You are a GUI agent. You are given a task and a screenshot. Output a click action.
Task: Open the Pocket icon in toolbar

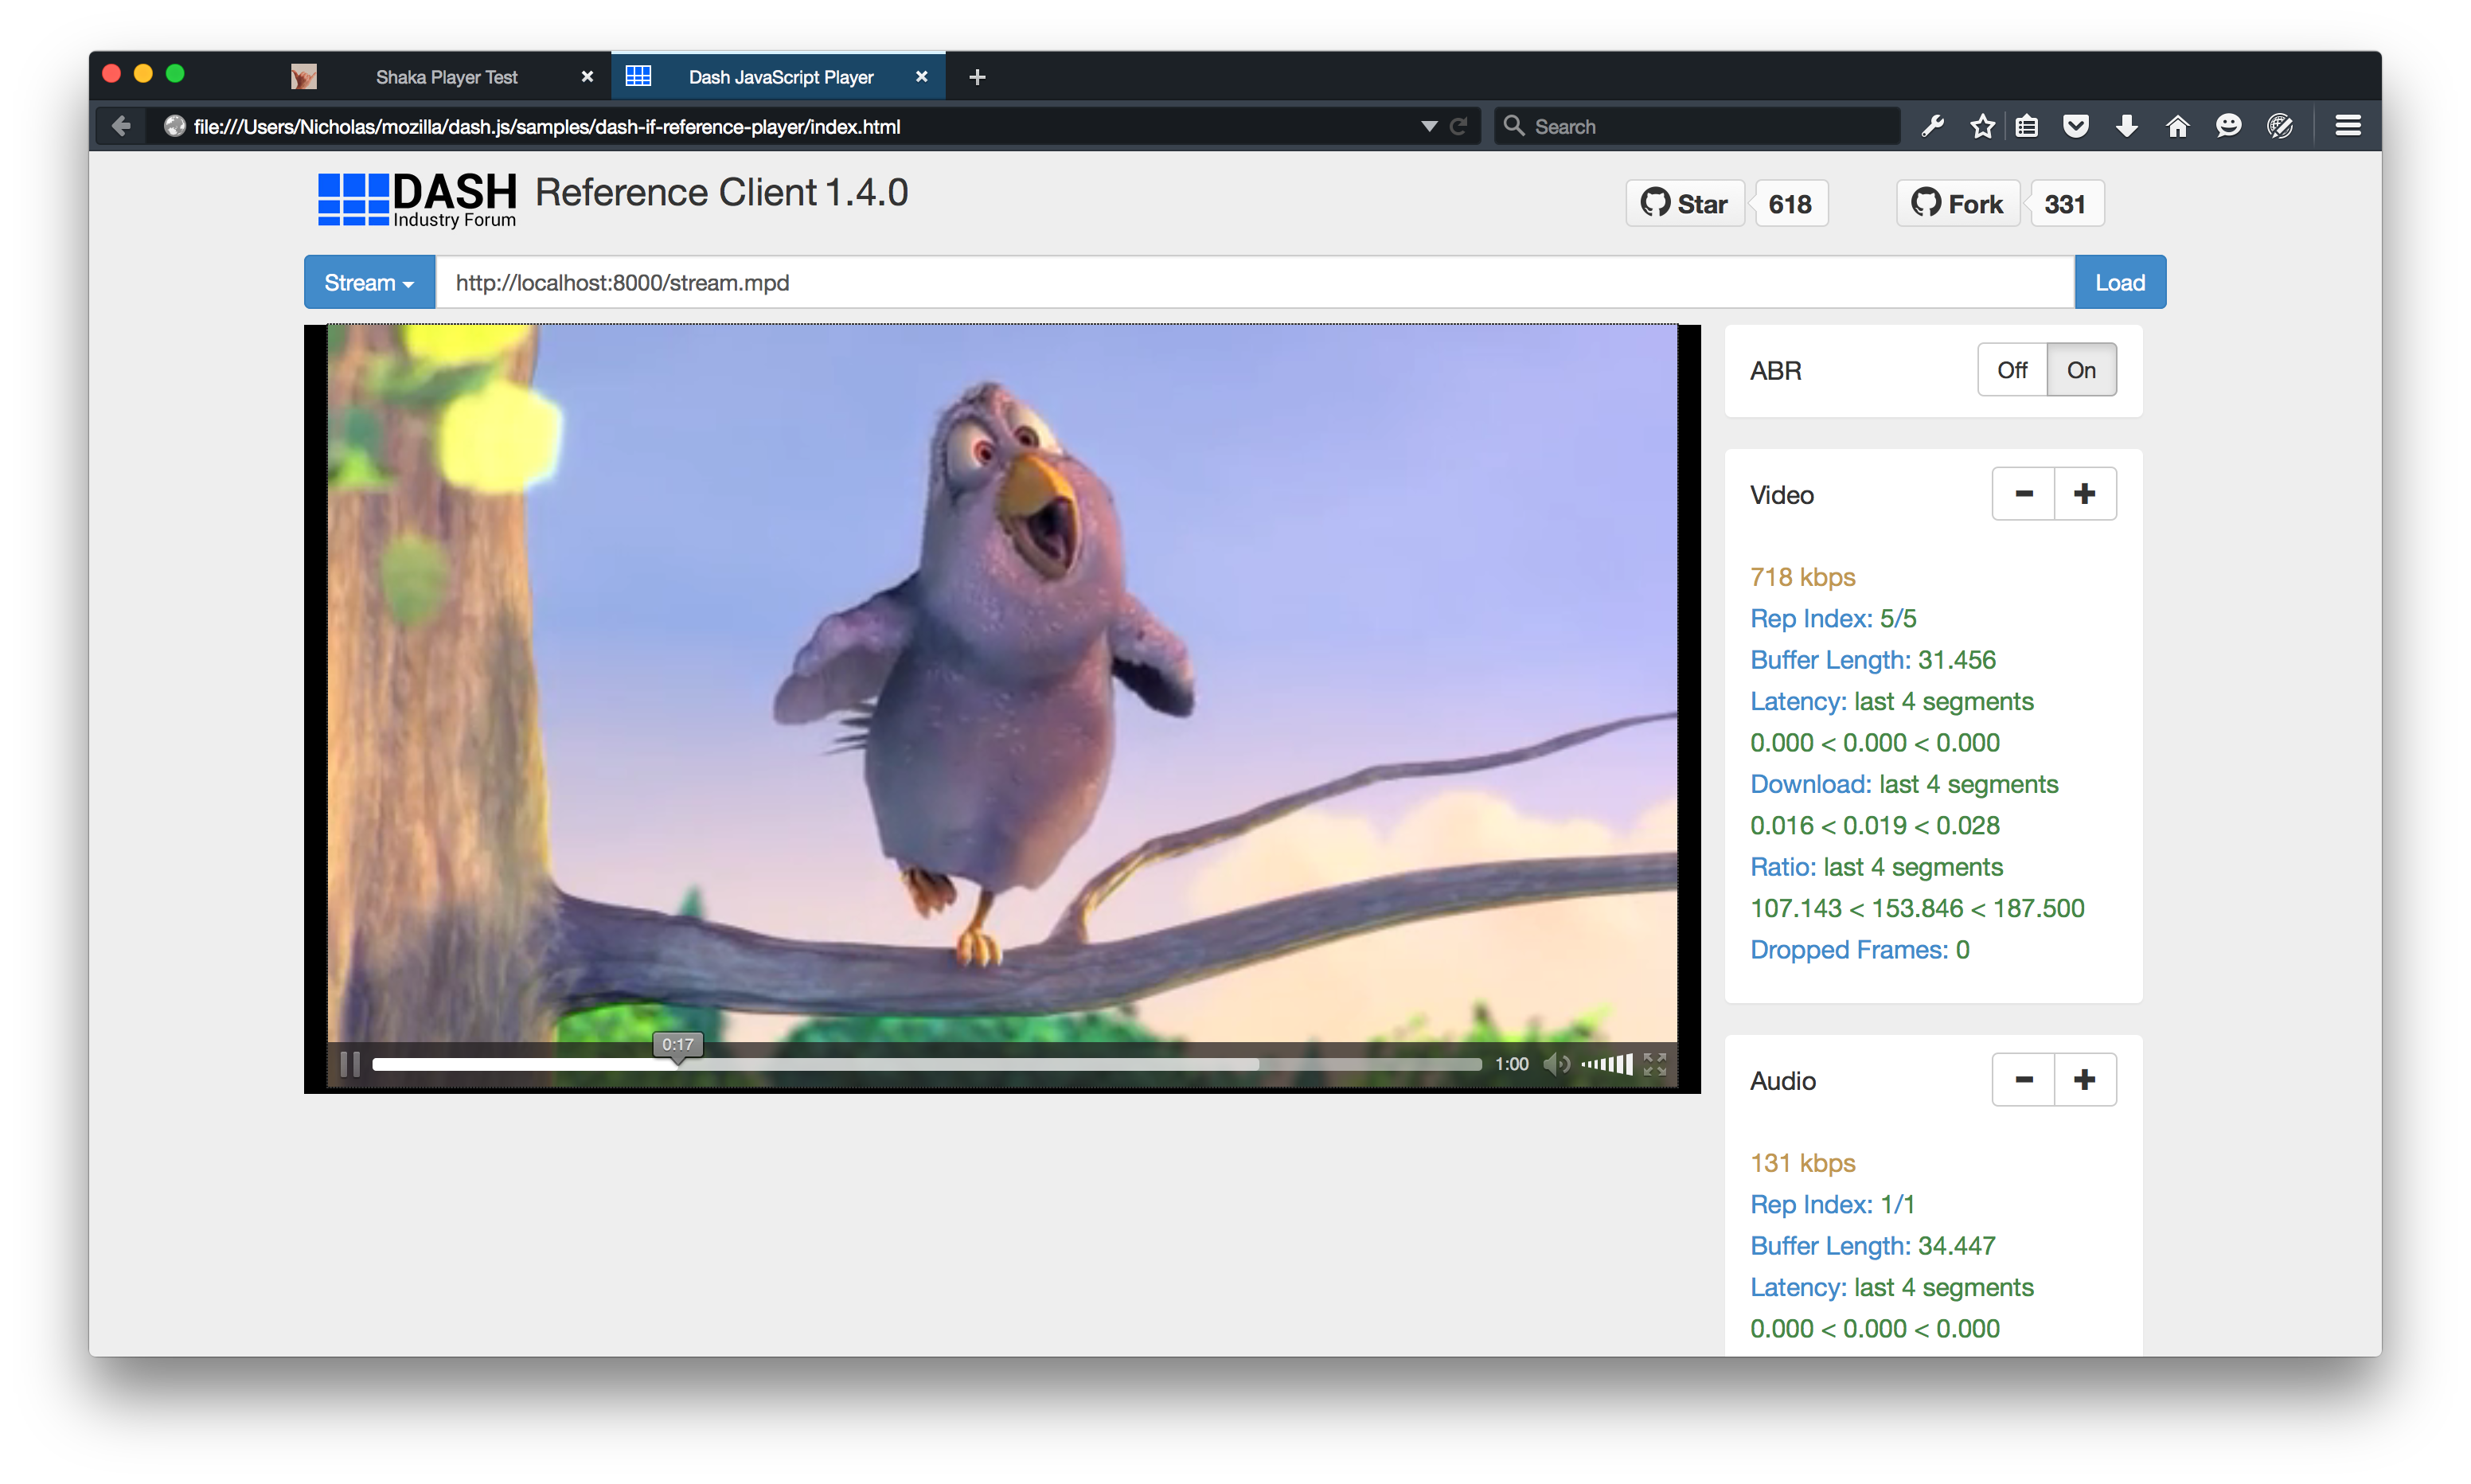point(2076,126)
